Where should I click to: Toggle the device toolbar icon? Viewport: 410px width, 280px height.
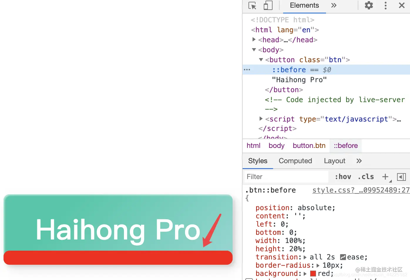tap(268, 6)
